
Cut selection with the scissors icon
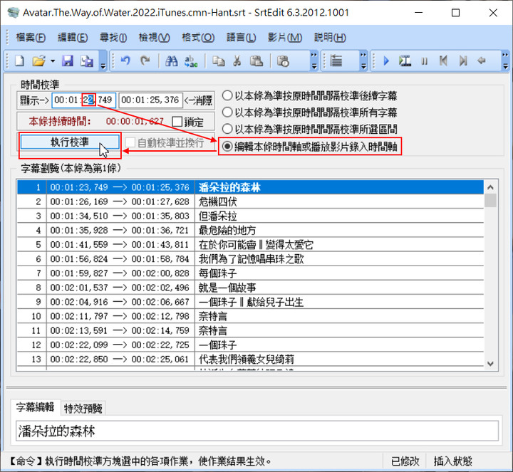[x=237, y=61]
